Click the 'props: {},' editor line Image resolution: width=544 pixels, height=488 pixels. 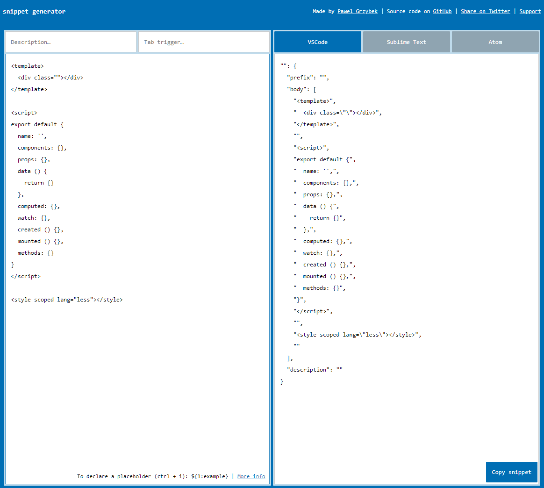(34, 159)
